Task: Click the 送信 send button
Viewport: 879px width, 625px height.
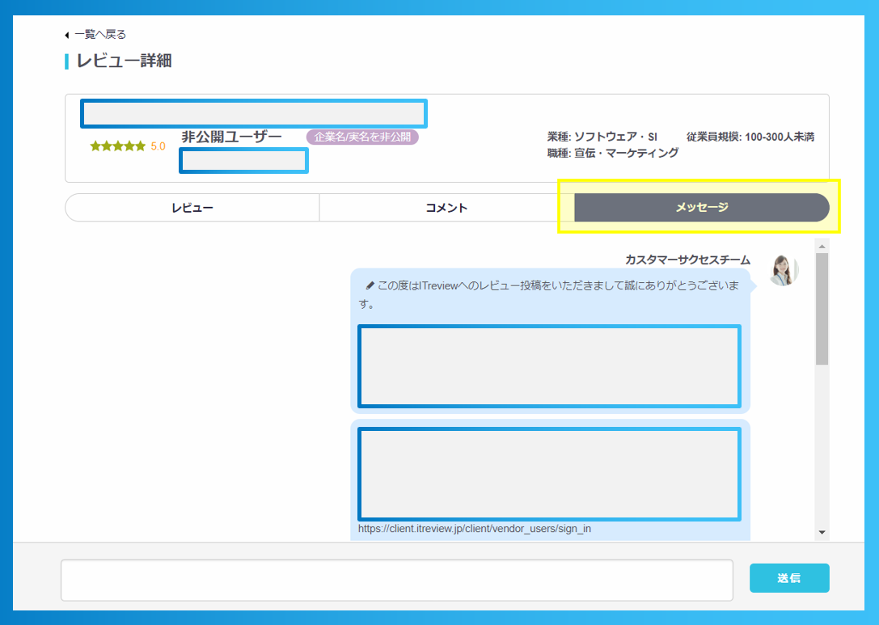Action: 789,577
